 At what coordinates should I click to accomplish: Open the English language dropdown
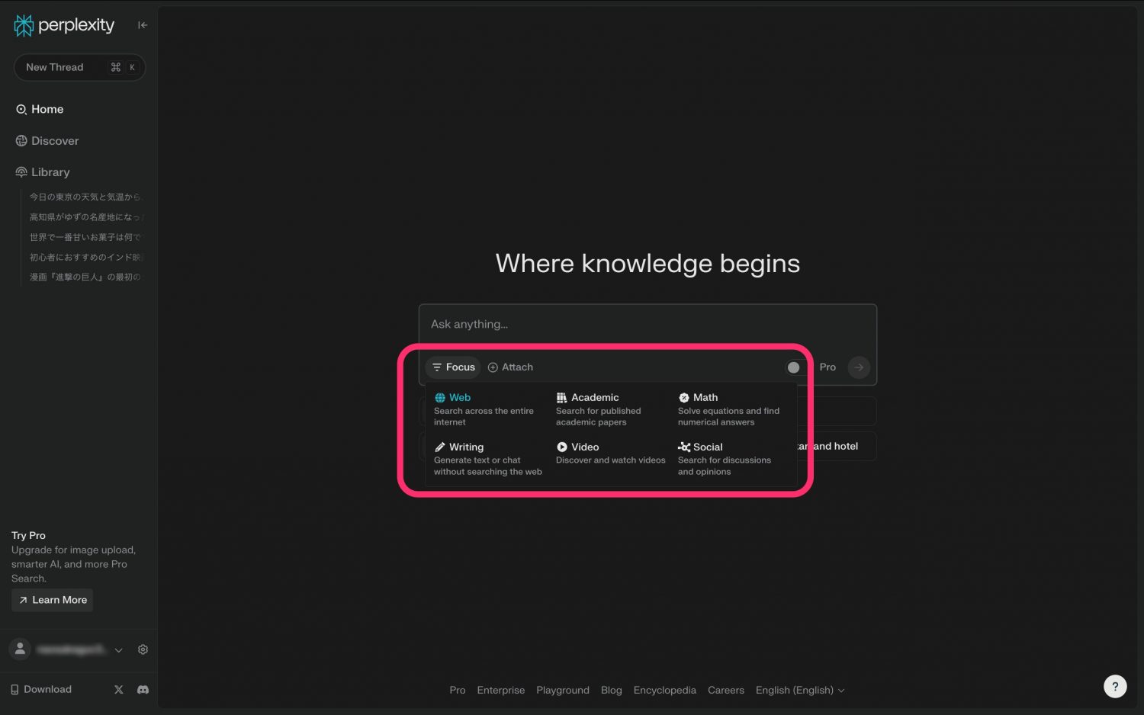tap(800, 690)
